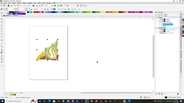Expand the first Group of 3 Objects

click(x=160, y=23)
